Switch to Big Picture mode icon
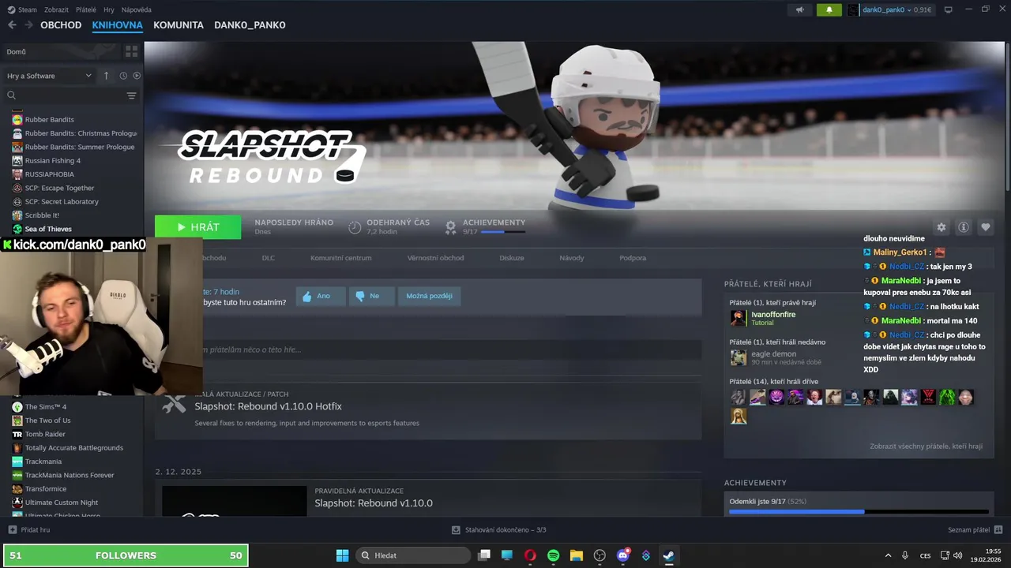 949,9
